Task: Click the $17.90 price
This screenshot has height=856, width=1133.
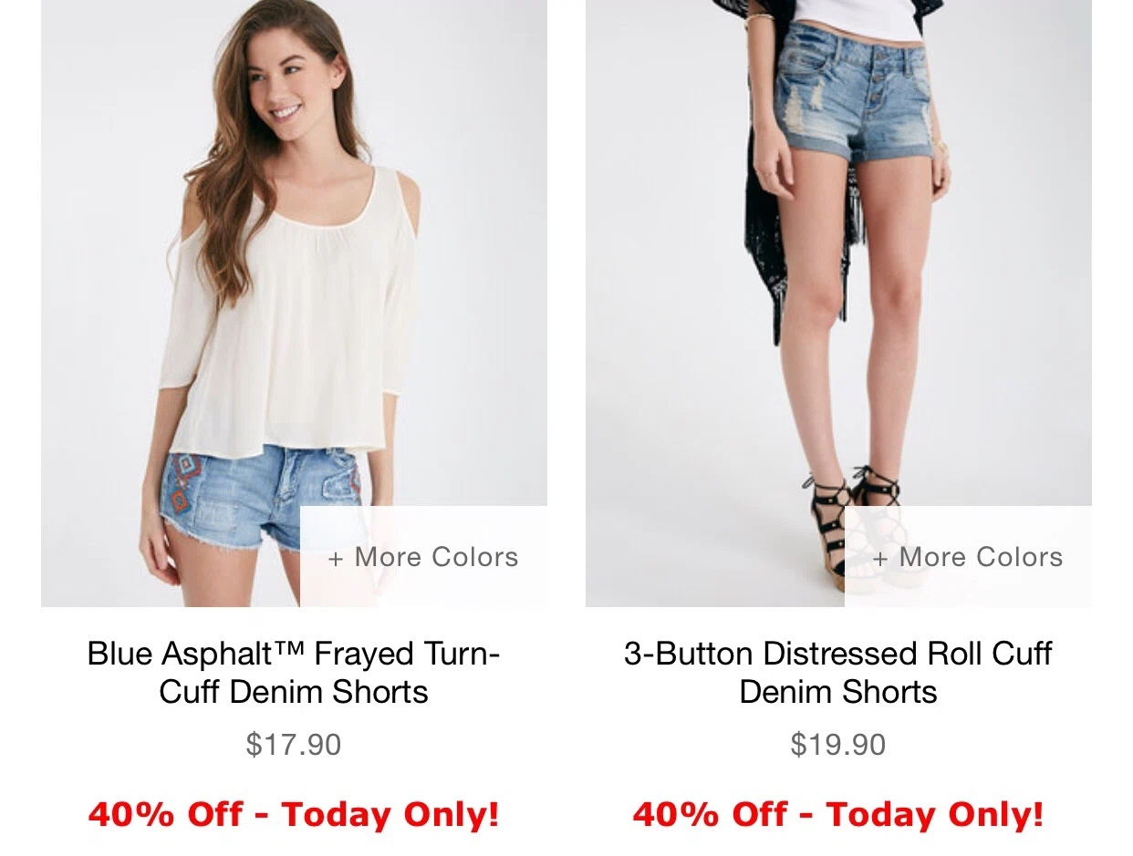Action: click(x=294, y=744)
